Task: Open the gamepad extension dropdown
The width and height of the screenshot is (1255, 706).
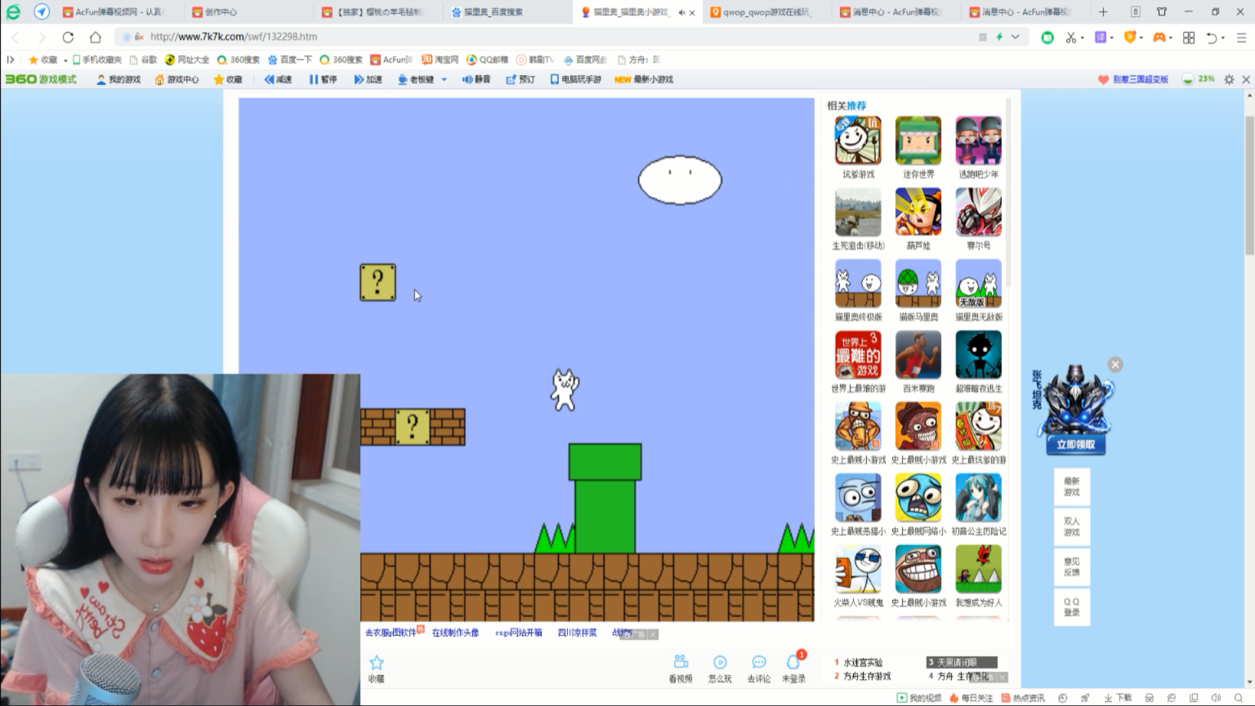Action: click(1171, 38)
